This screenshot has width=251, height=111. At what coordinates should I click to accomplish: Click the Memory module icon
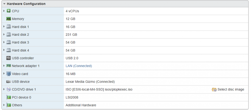coord(9,19)
